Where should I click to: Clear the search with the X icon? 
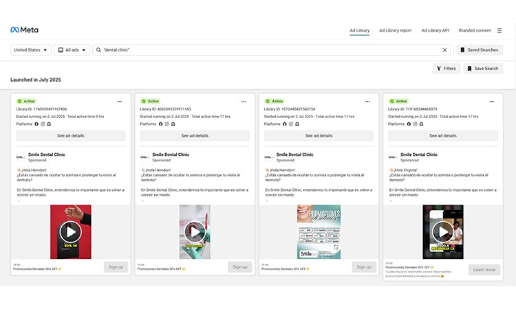tap(444, 50)
